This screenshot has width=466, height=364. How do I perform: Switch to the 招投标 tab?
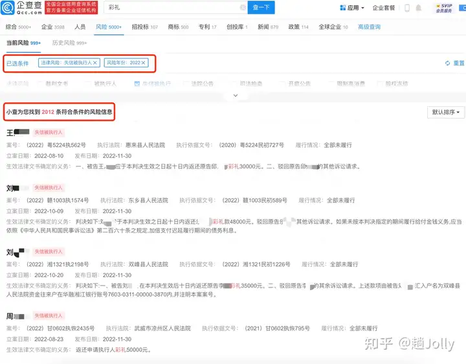click(145, 27)
